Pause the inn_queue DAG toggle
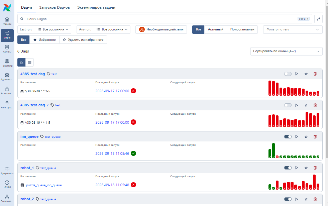The image size is (328, 208). 288,137
